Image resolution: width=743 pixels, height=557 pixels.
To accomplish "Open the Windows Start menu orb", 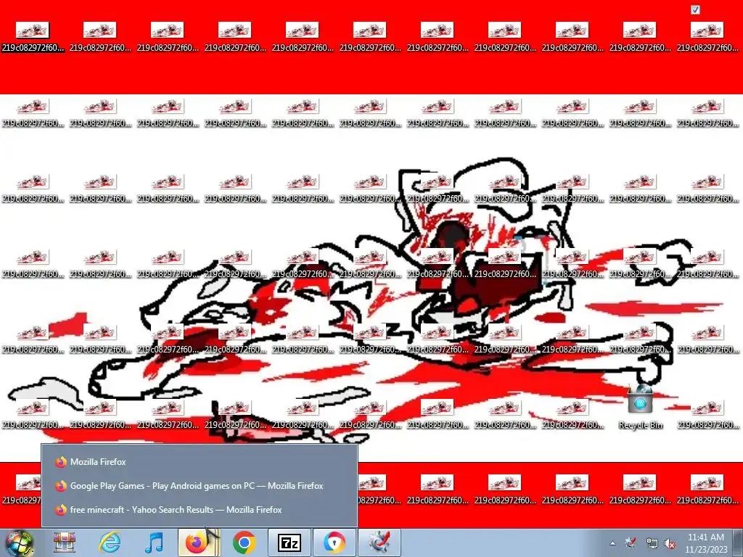I will (x=19, y=542).
